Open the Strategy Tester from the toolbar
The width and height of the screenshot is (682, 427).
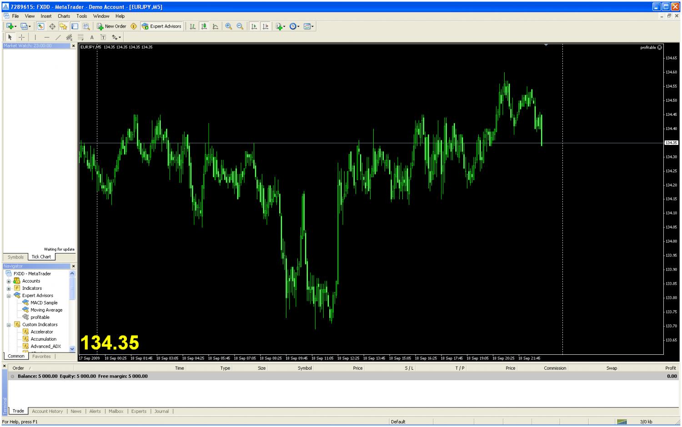[86, 26]
